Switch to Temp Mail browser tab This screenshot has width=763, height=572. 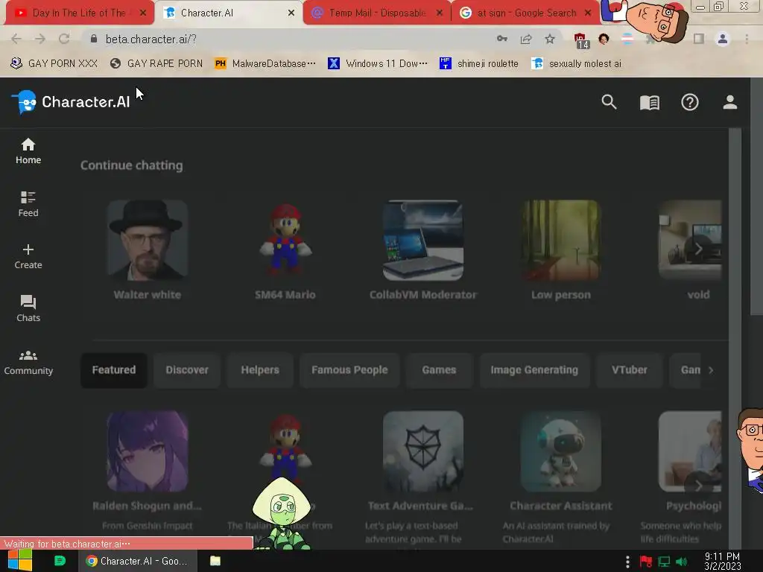377,13
